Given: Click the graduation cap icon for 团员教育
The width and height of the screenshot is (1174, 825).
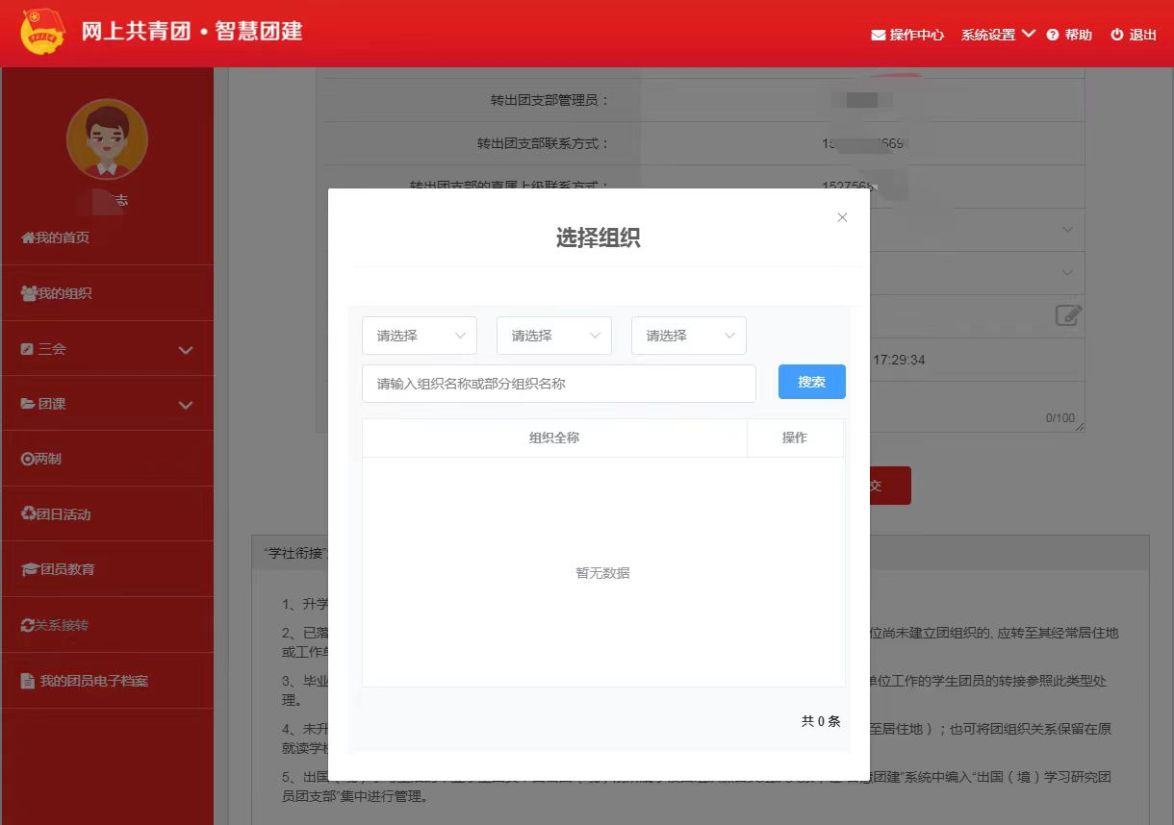Looking at the screenshot, I should coord(30,569).
